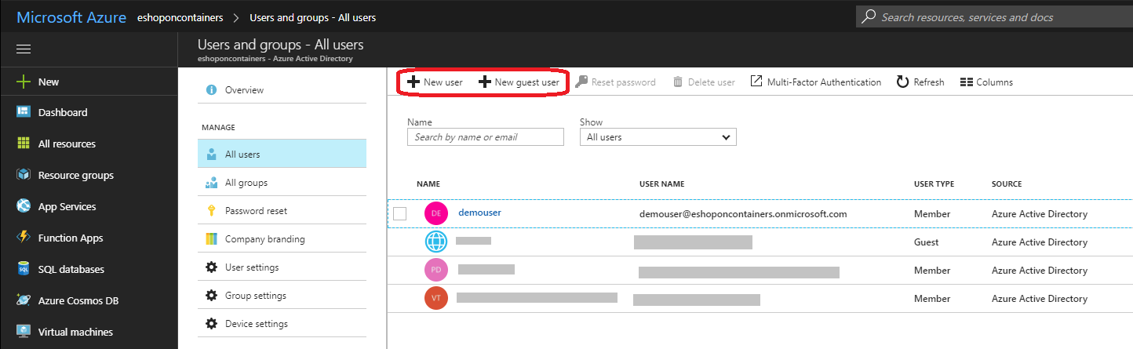Open Password reset menu item

[x=282, y=211]
